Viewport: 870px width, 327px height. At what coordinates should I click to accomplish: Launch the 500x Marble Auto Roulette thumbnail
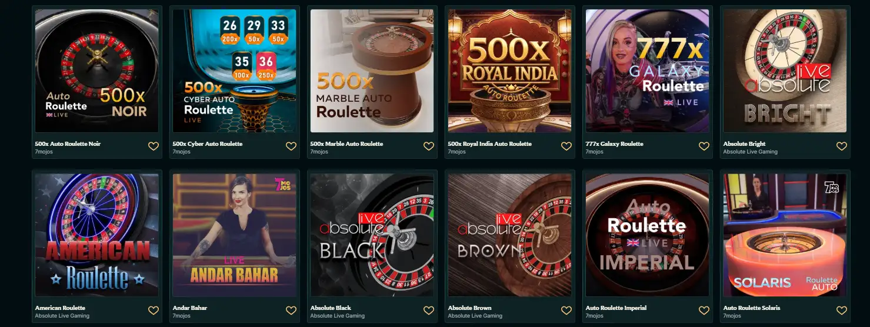click(372, 71)
